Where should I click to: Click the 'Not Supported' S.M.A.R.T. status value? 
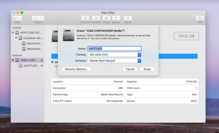[x=115, y=101]
